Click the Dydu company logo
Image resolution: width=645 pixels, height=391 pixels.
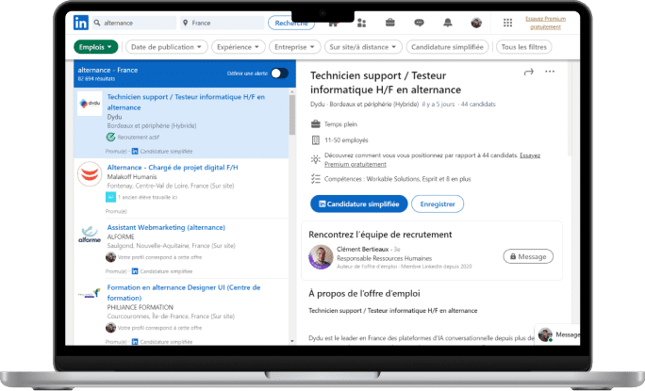point(90,104)
